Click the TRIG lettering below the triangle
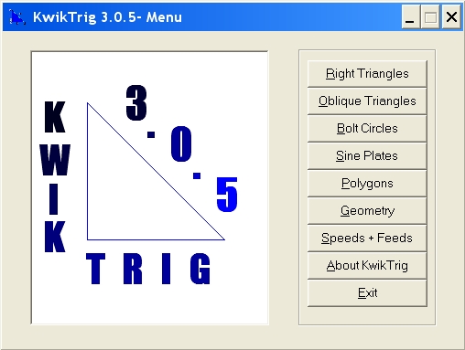This screenshot has width=465, height=350. 148,269
